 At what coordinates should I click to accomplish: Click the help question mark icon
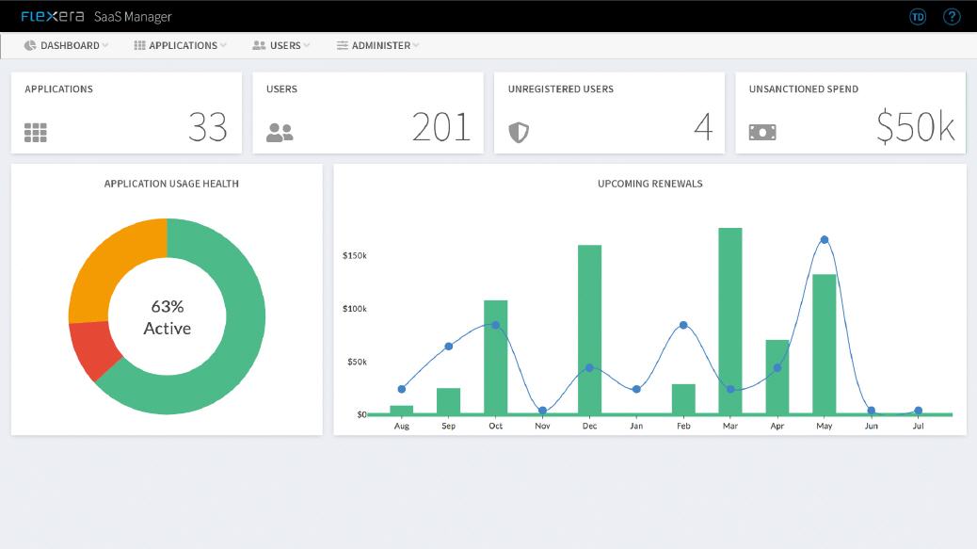952,16
